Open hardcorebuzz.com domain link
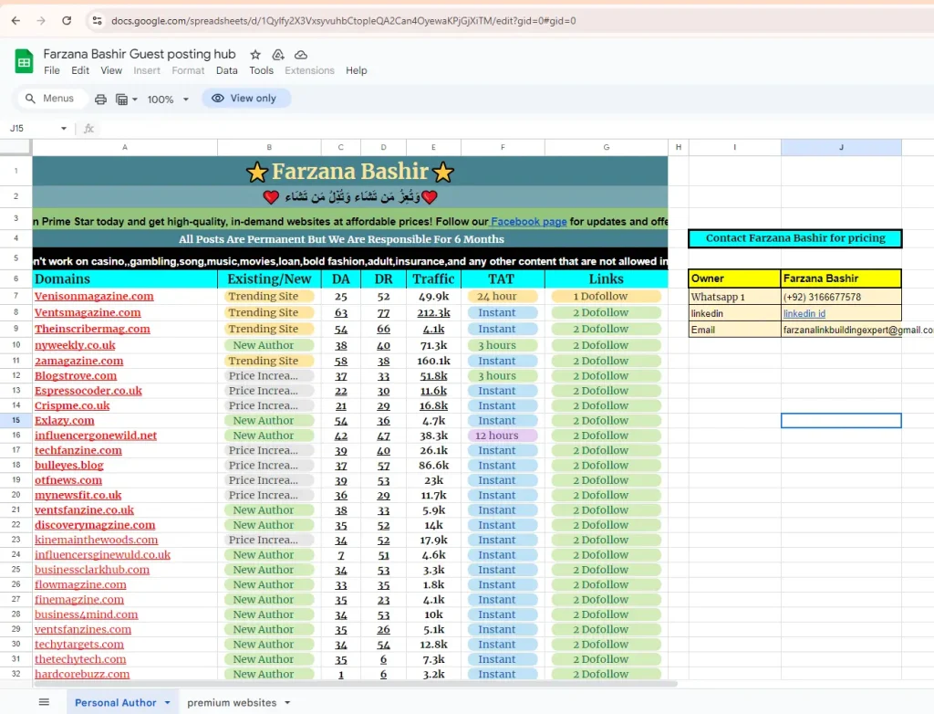The height and width of the screenshot is (714, 934). coord(81,674)
